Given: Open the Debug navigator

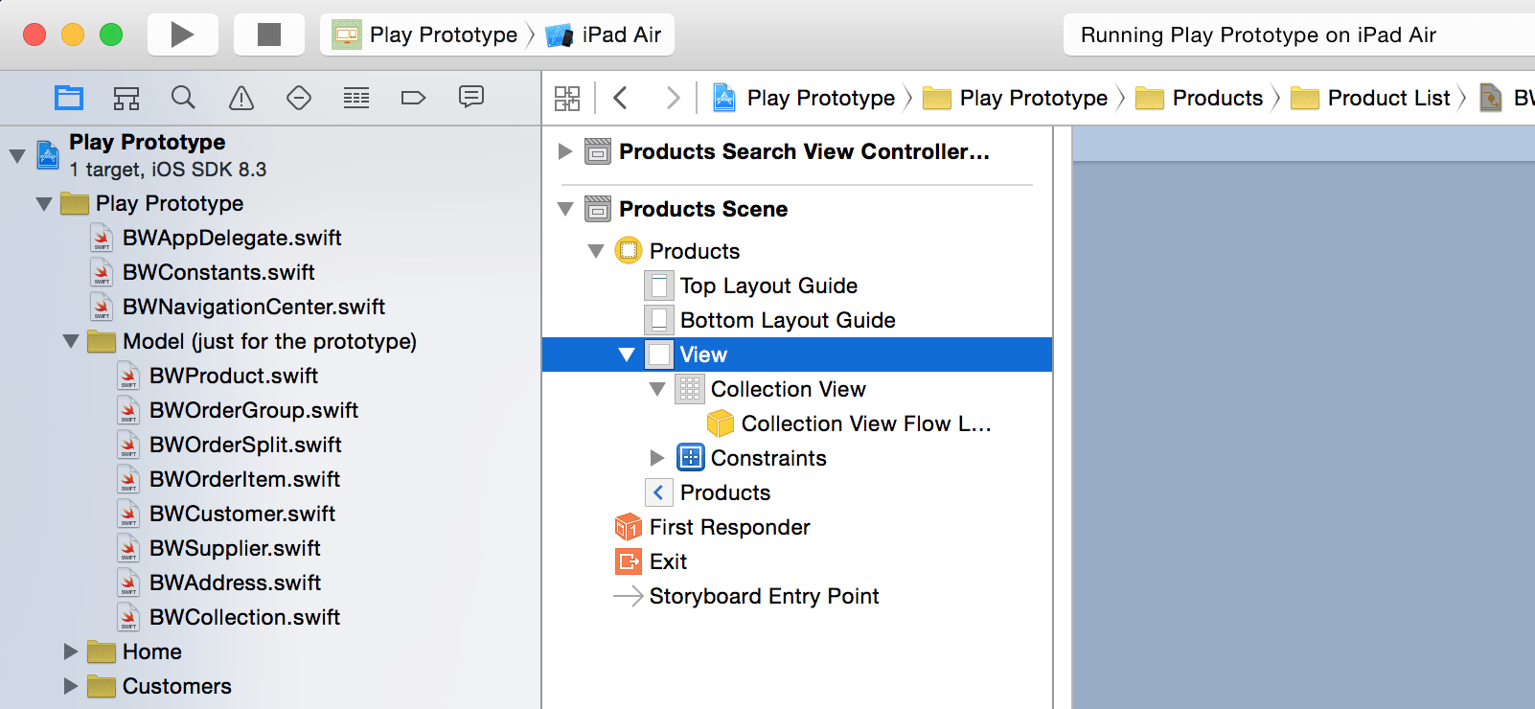Looking at the screenshot, I should click(356, 98).
